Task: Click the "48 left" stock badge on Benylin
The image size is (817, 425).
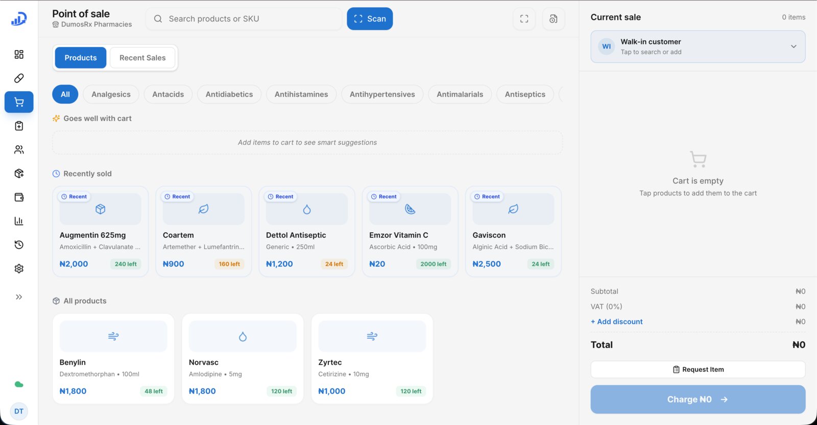Action: click(x=154, y=391)
